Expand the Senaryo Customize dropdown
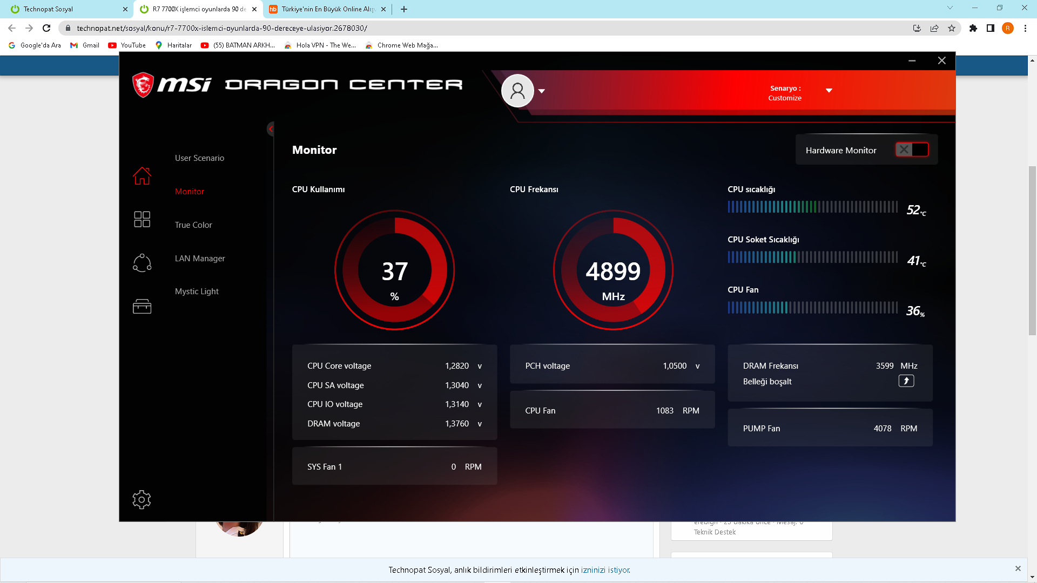This screenshot has height=583, width=1037. pyautogui.click(x=829, y=91)
